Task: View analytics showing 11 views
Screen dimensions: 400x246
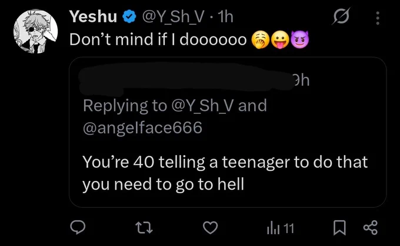Action: pyautogui.click(x=281, y=228)
